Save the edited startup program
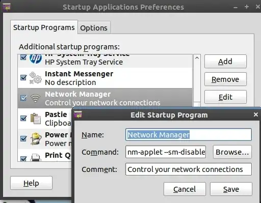The image size is (261, 203). click(231, 189)
